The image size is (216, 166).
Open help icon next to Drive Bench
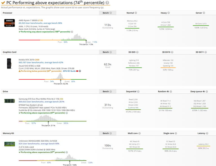[111, 91]
